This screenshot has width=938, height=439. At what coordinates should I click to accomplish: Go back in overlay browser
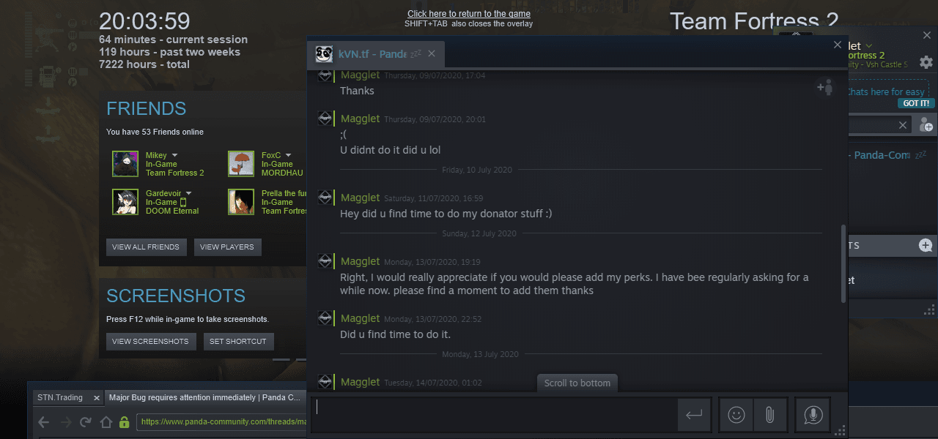point(44,422)
